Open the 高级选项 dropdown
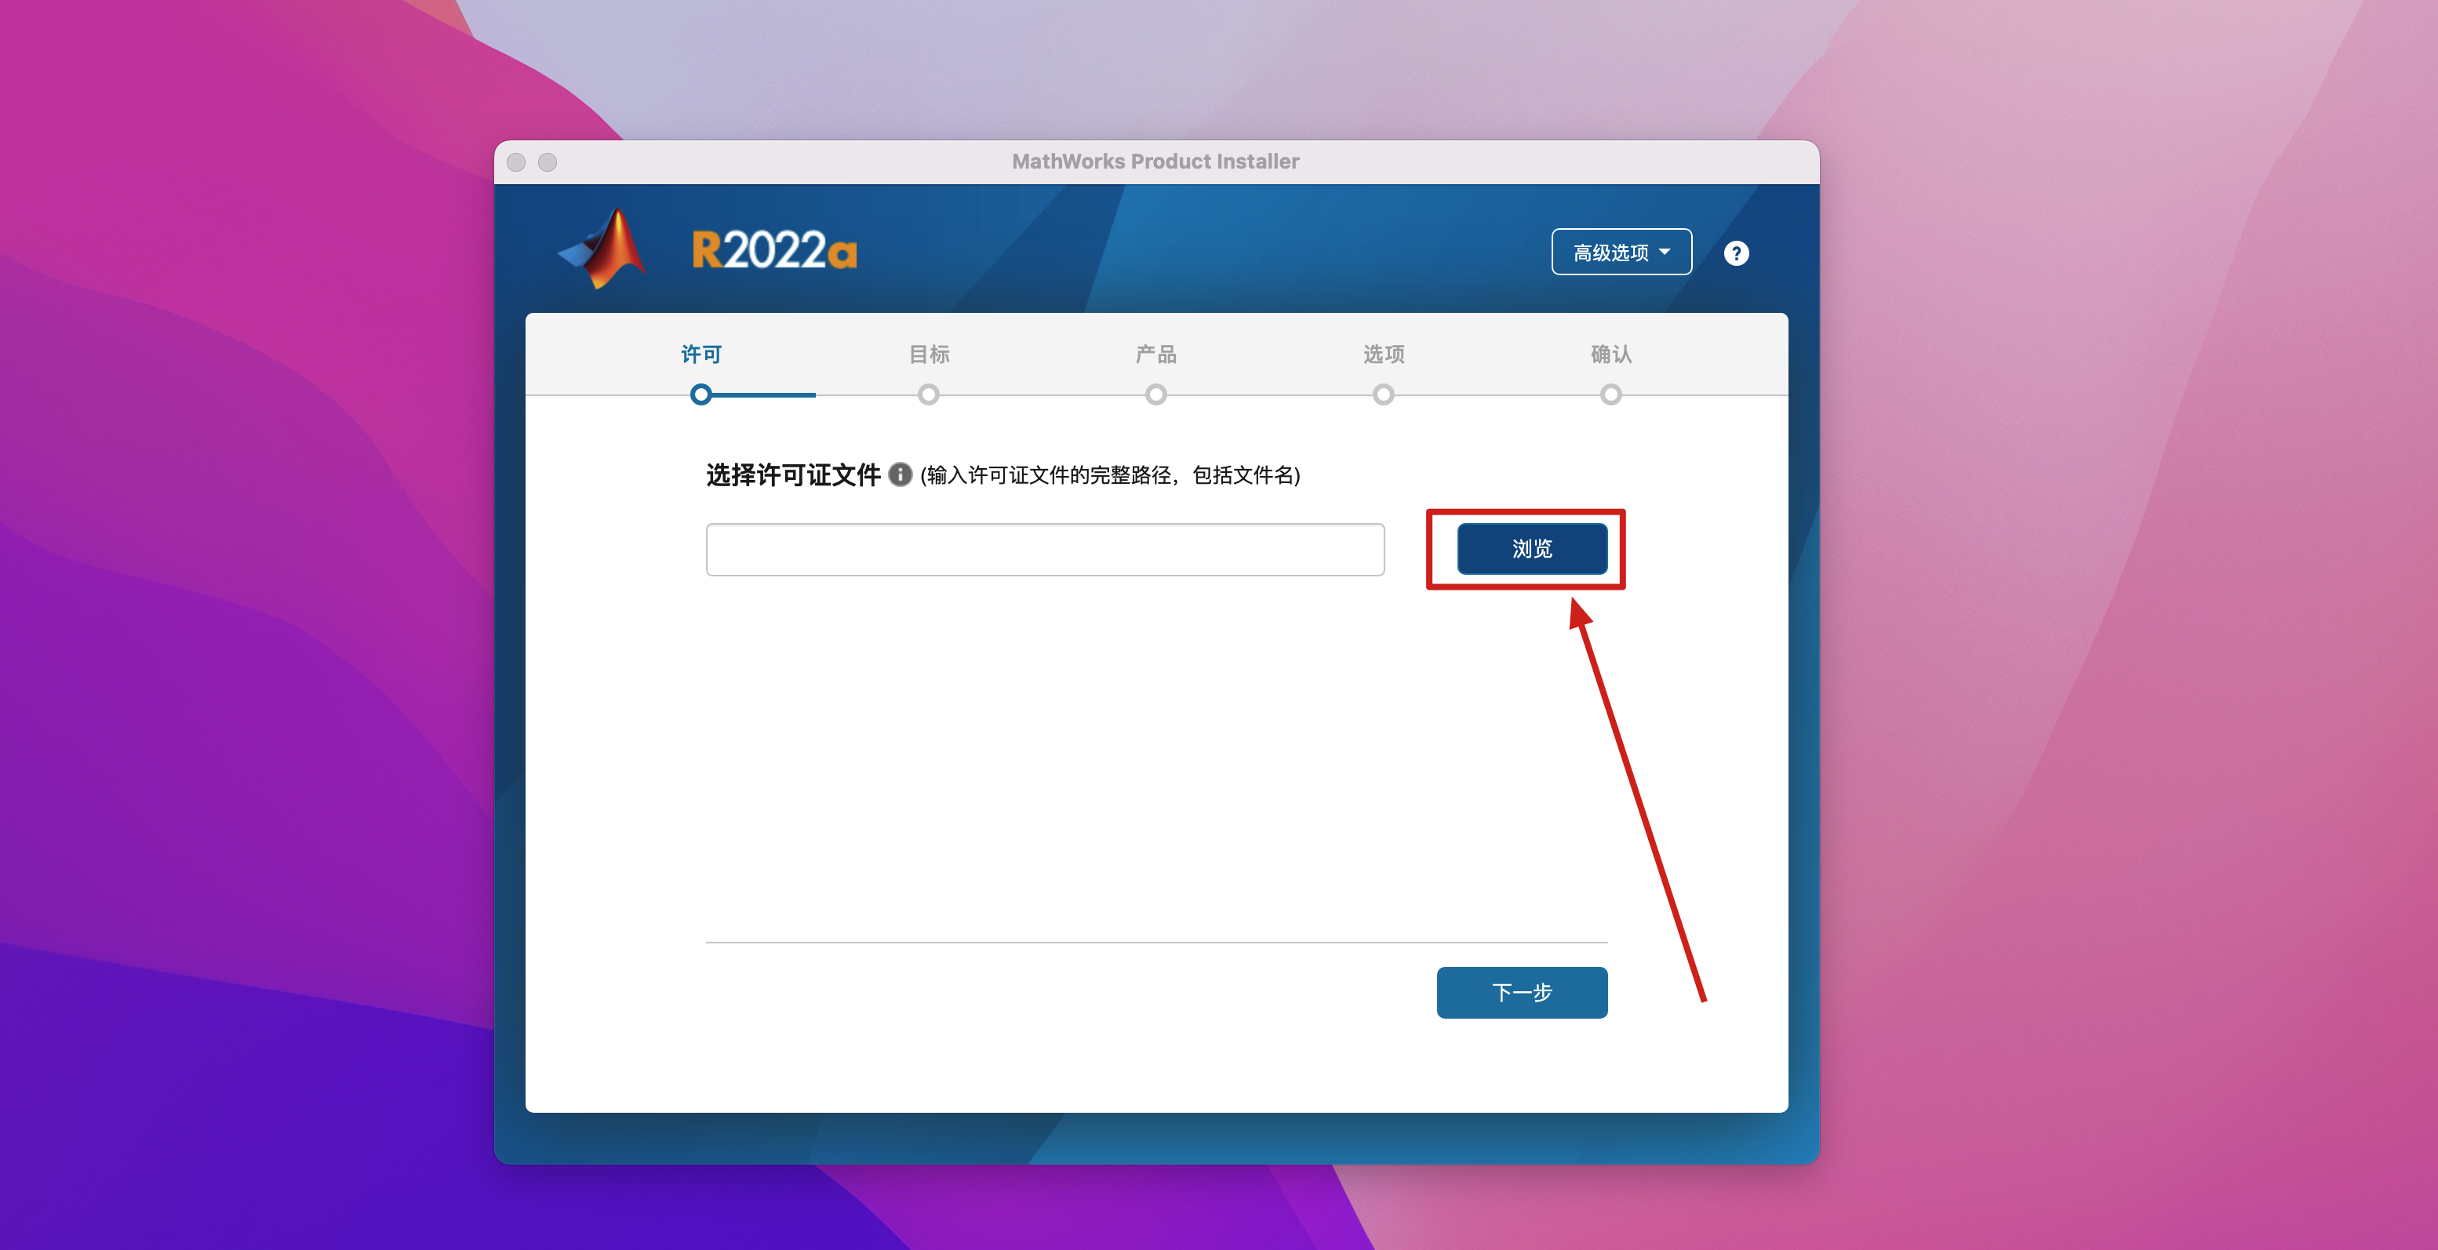This screenshot has width=2438, height=1250. (1621, 252)
